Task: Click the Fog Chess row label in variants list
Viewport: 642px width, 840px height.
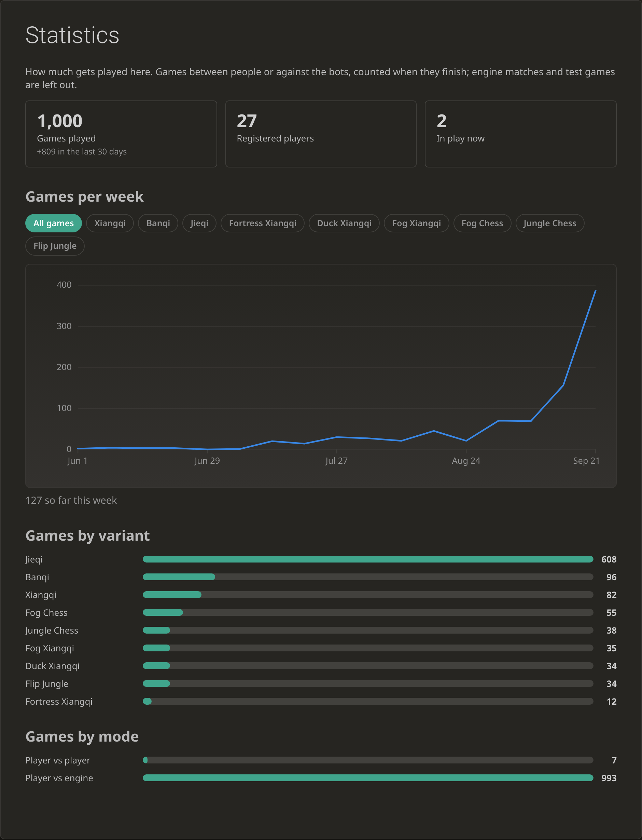Action: click(46, 612)
